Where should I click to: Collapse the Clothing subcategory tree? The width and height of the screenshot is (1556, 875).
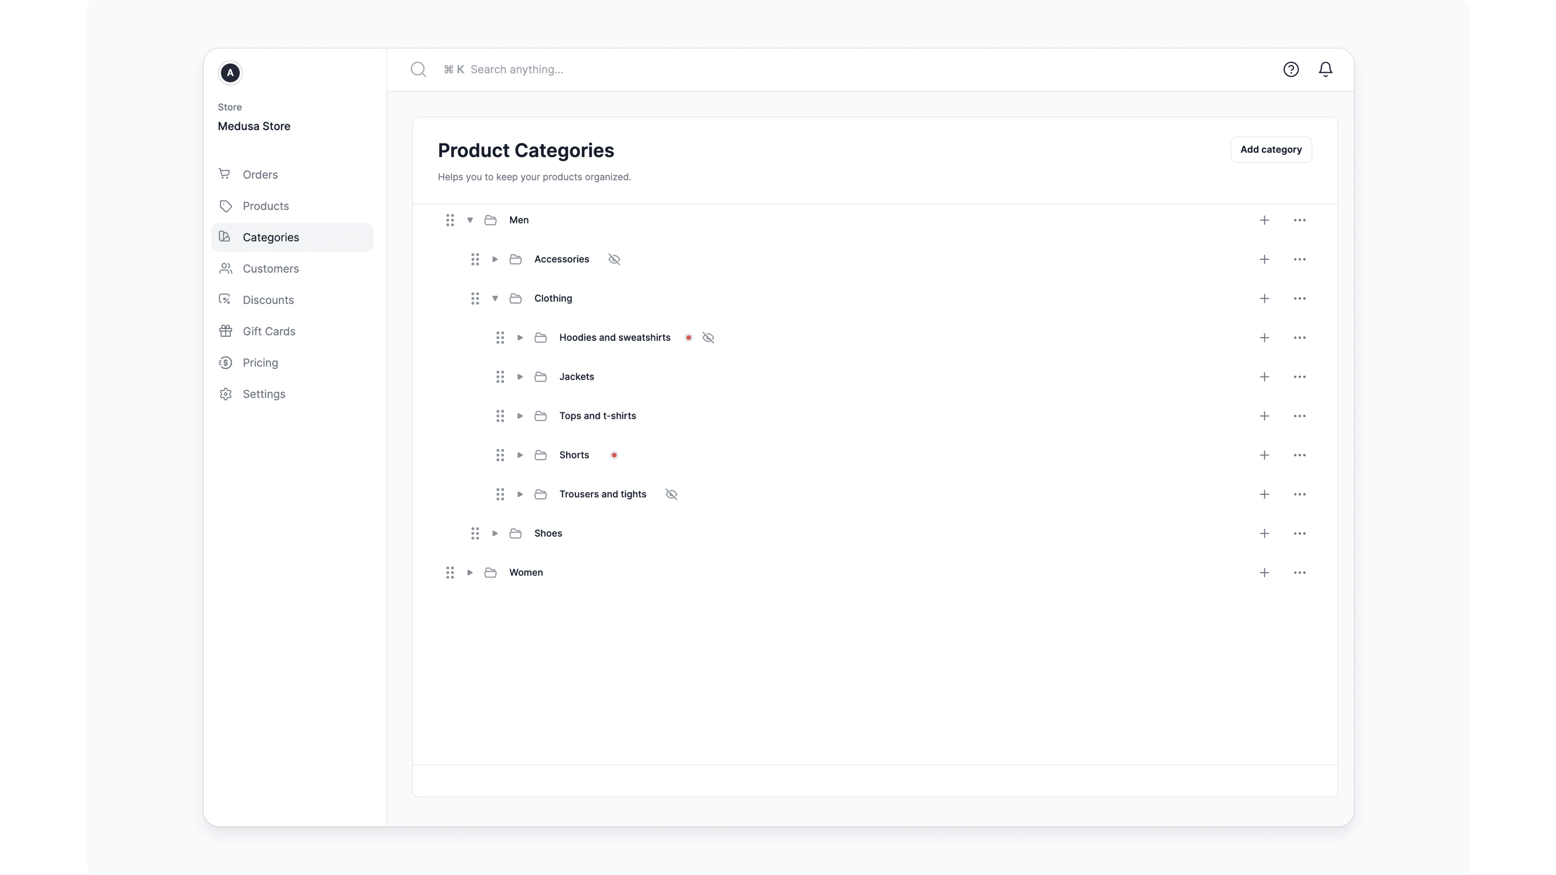click(x=495, y=298)
